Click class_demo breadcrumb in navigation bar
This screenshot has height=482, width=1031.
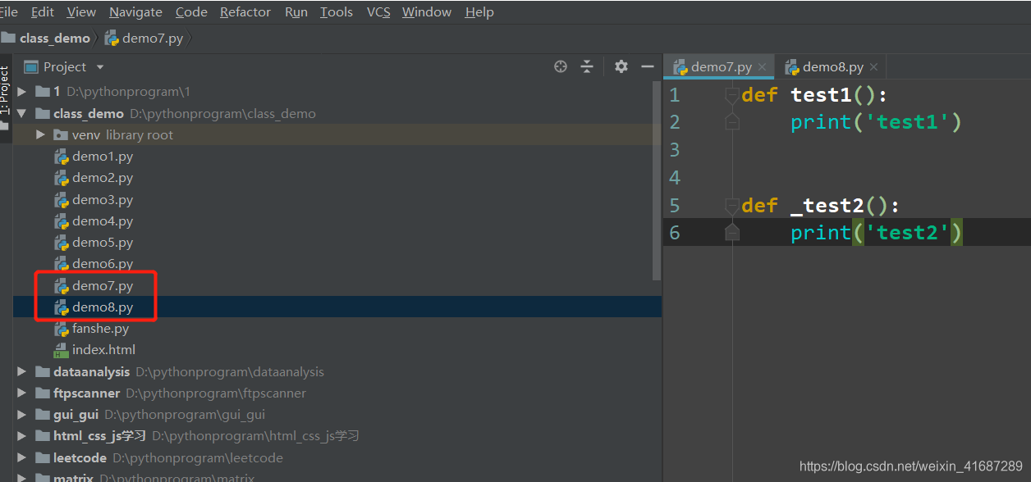click(46, 38)
